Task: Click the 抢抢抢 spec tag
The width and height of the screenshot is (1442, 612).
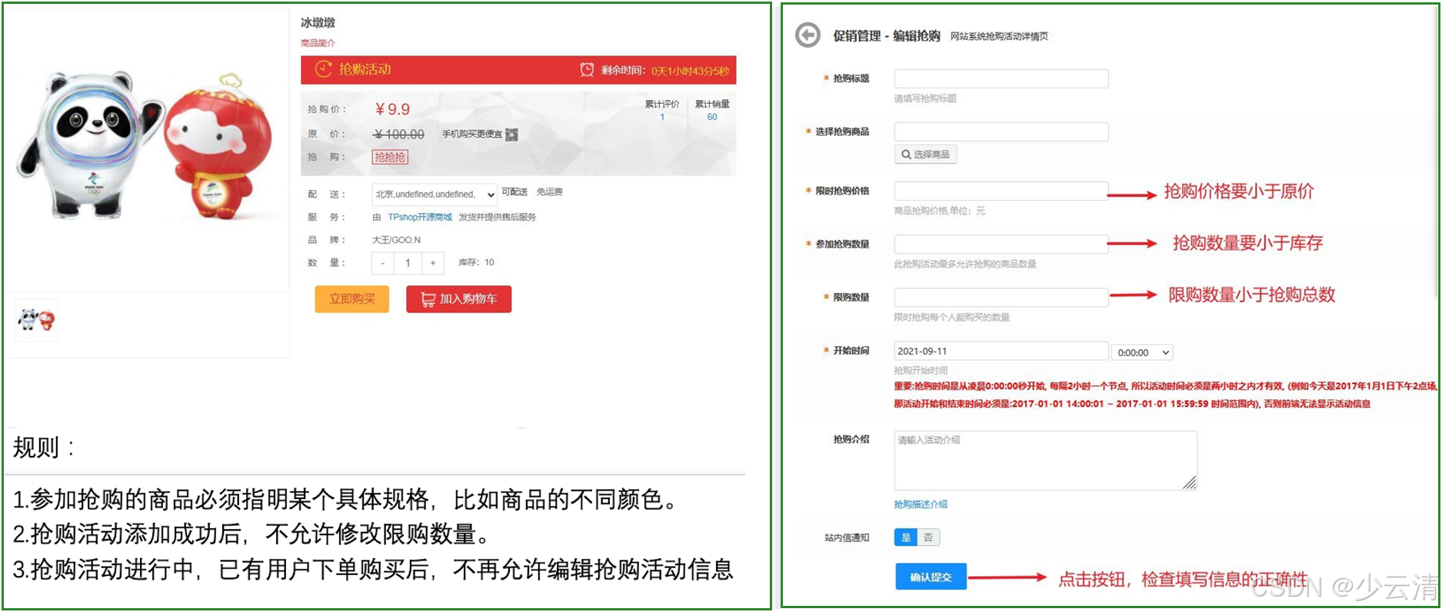Action: coord(390,157)
